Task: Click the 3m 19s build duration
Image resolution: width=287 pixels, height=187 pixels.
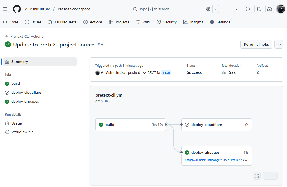Action: click(x=157, y=125)
